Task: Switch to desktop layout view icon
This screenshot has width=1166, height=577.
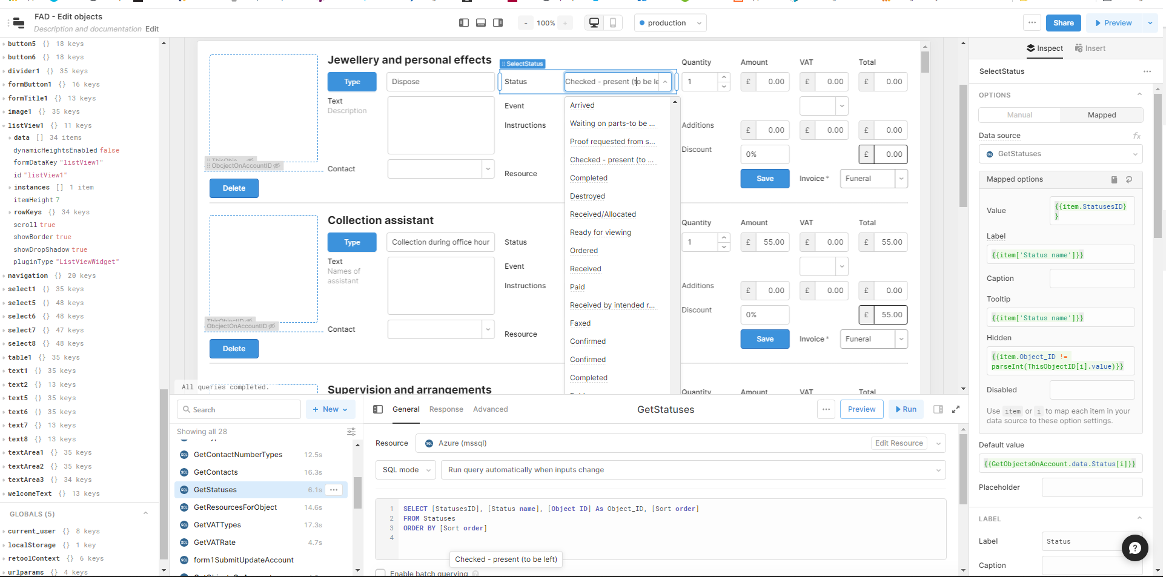Action: point(594,23)
